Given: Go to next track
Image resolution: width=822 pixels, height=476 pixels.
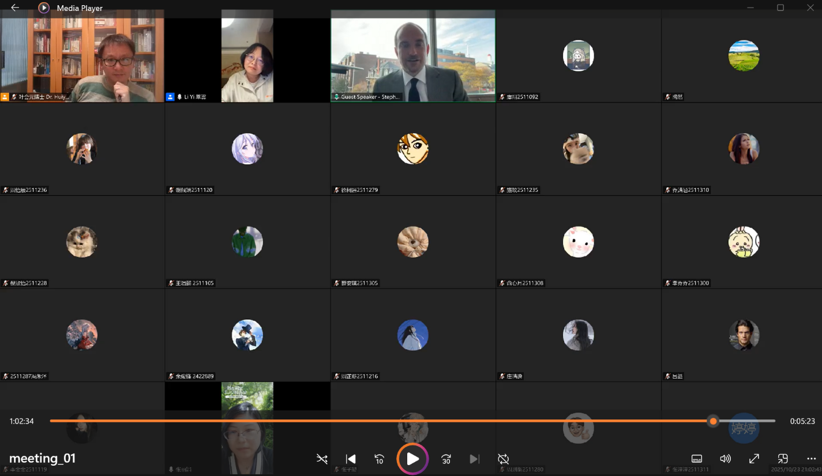Looking at the screenshot, I should tap(474, 459).
